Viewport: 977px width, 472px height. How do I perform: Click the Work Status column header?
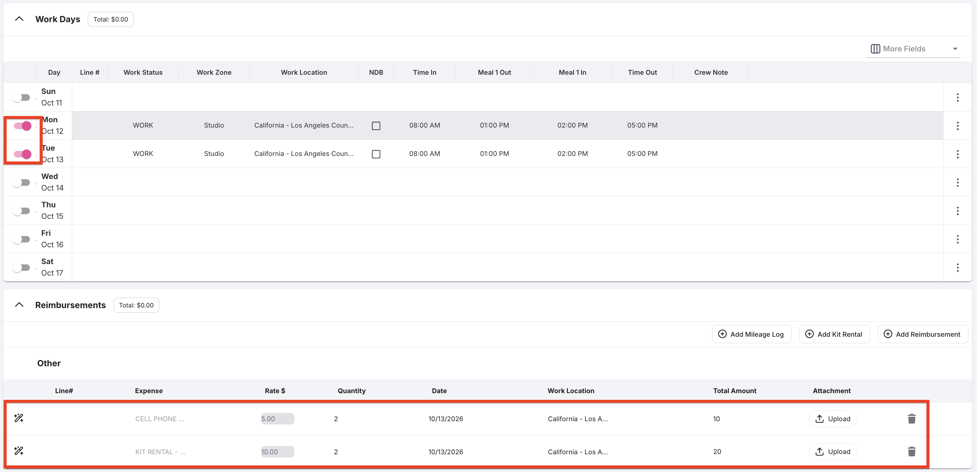(143, 72)
